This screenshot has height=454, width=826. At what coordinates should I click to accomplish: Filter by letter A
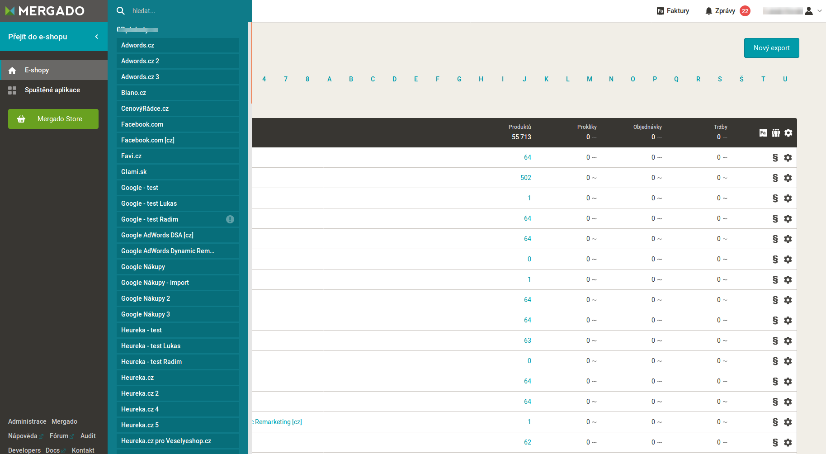(330, 79)
